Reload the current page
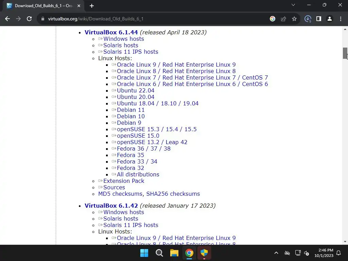This screenshot has height=261, width=348. (x=29, y=19)
